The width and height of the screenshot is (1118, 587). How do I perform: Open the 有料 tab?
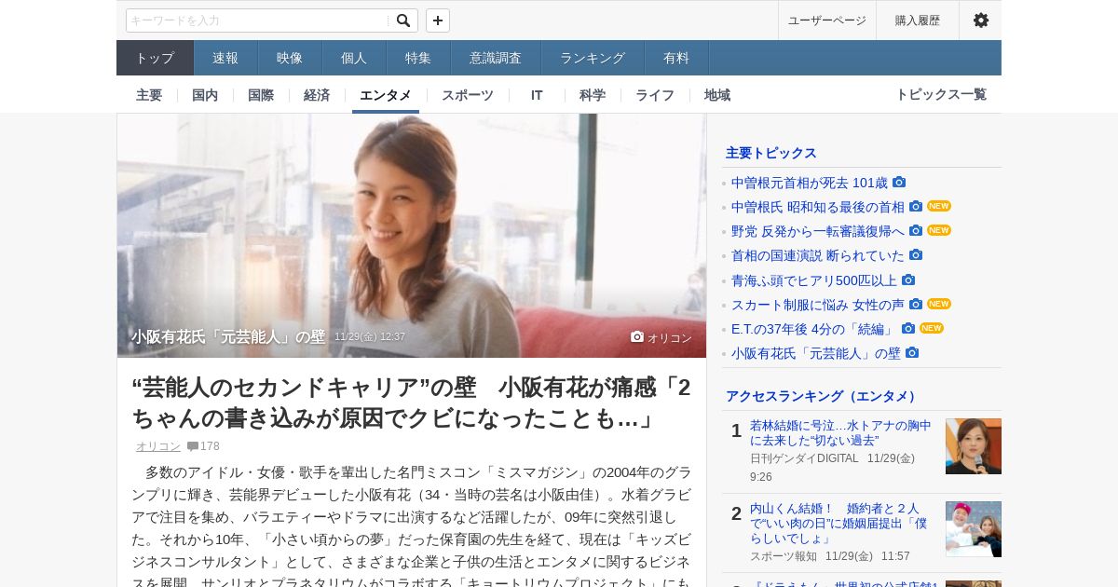[676, 58]
